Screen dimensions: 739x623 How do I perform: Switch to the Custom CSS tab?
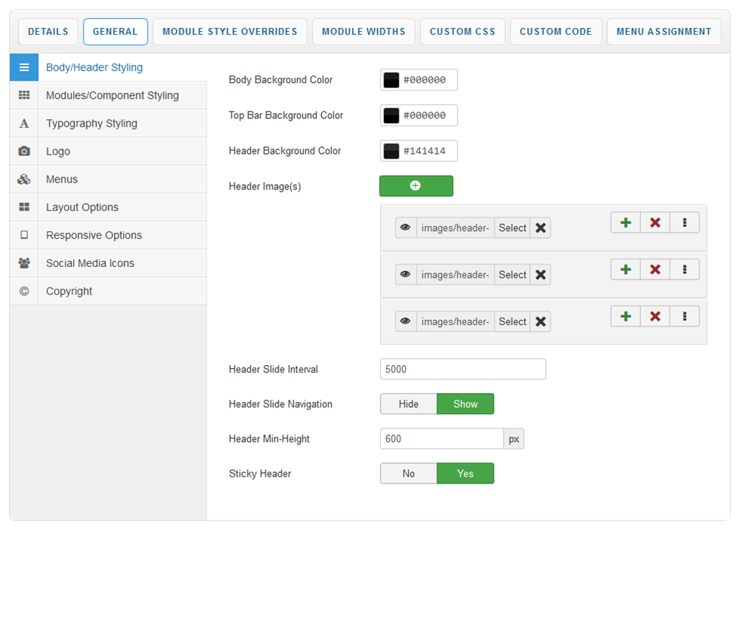coord(462,32)
